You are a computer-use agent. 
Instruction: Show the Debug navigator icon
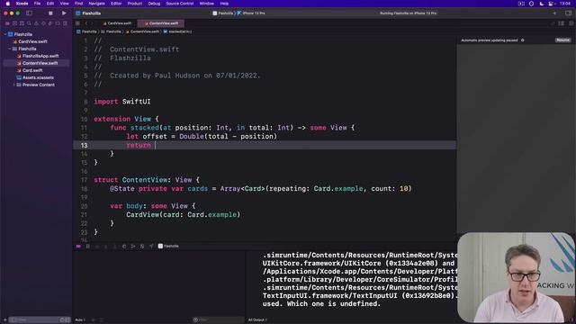[x=50, y=23]
